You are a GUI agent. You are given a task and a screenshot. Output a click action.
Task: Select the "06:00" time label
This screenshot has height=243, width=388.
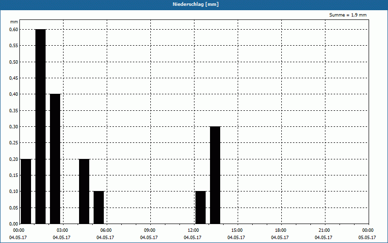point(106,230)
